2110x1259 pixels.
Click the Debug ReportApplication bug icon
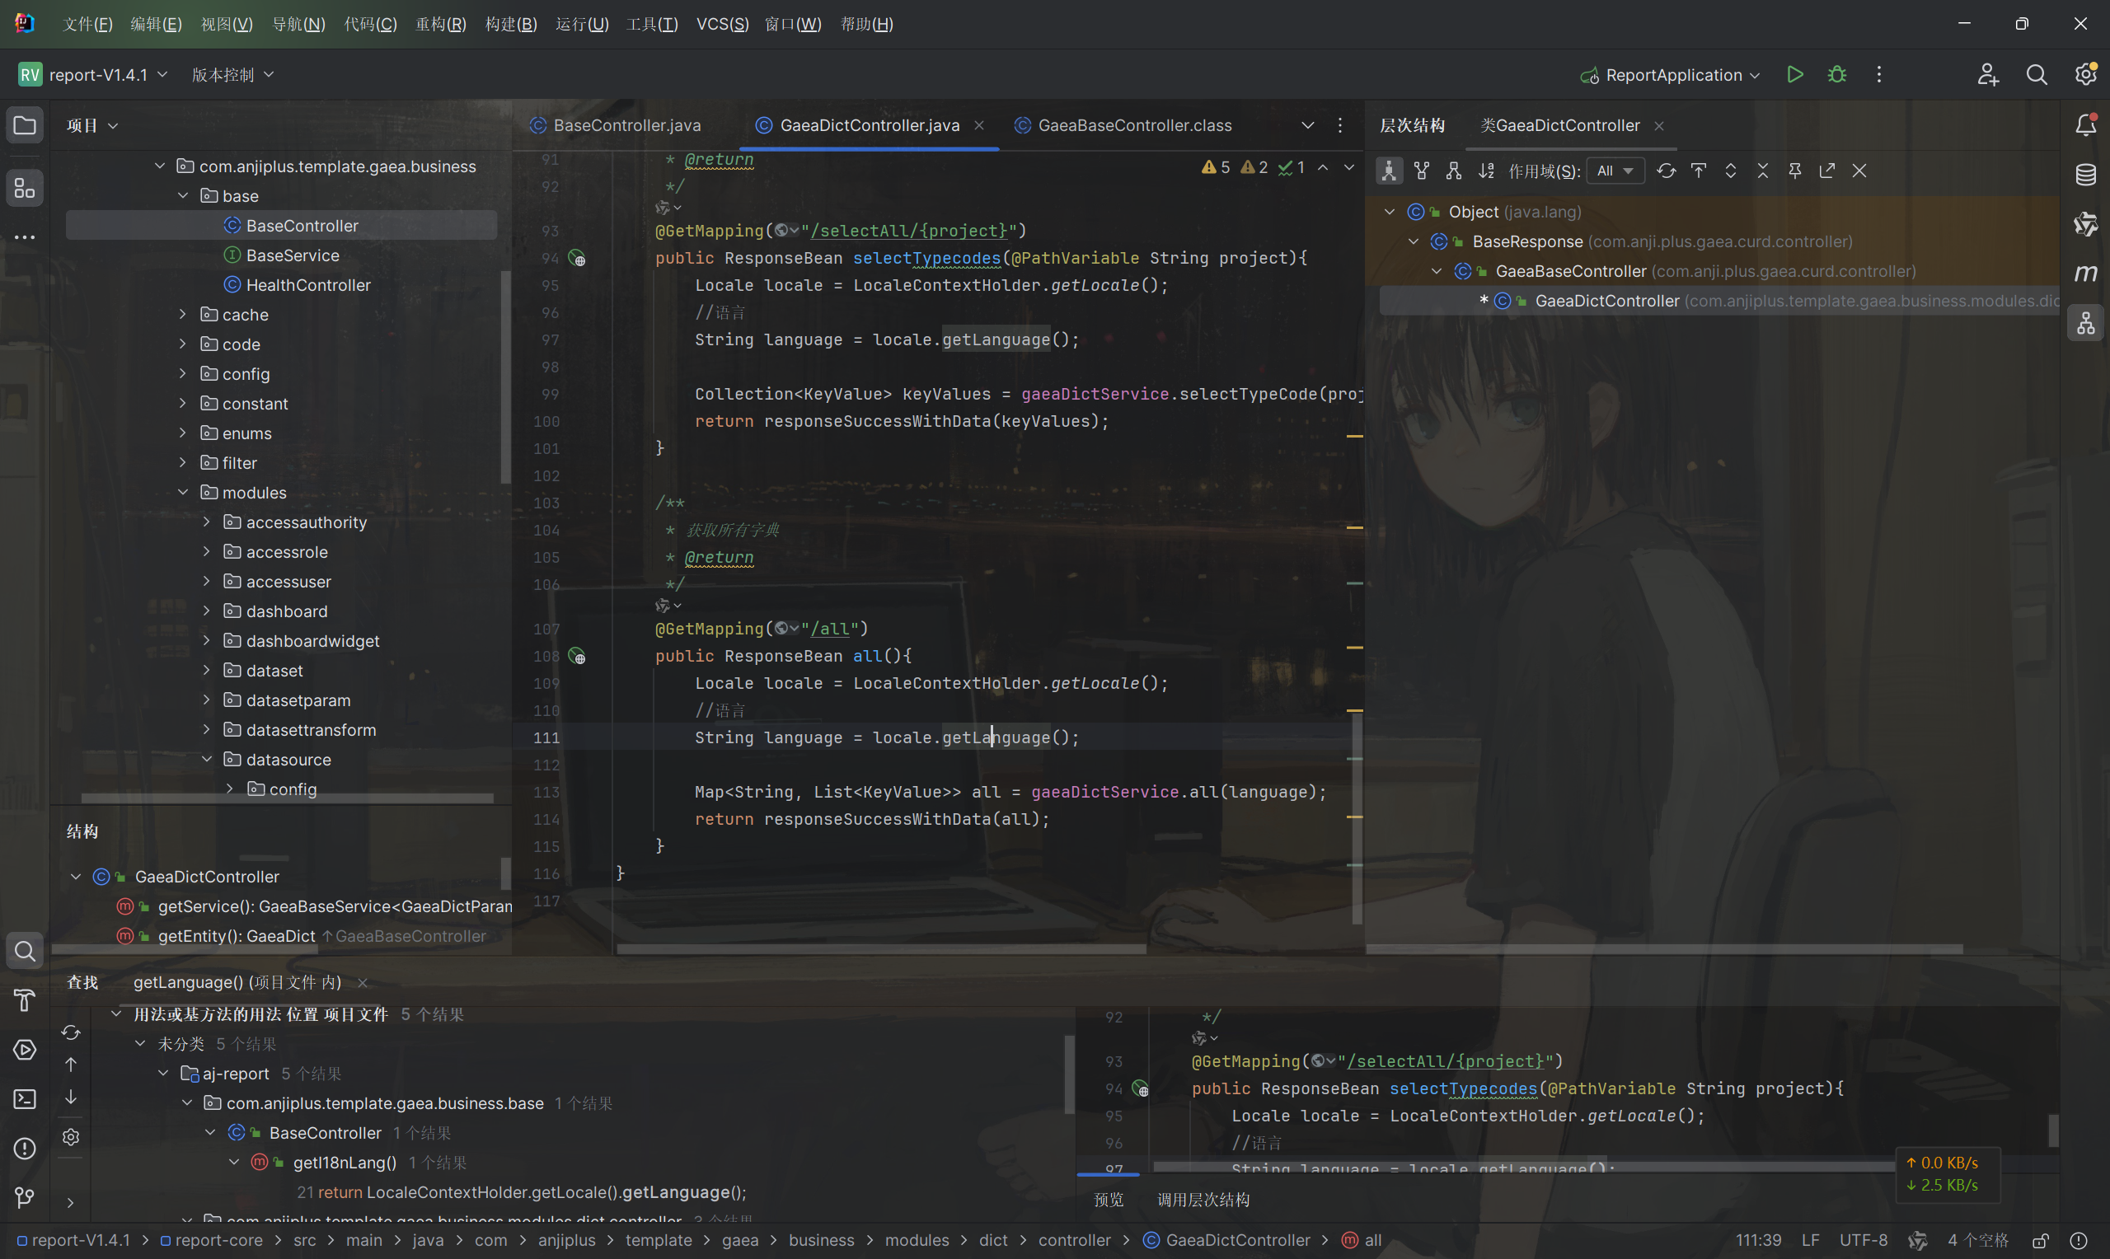[x=1837, y=75]
